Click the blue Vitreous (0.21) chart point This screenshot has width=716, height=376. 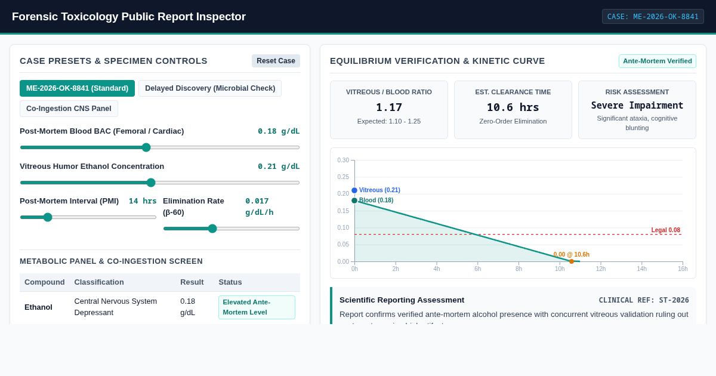(354, 190)
